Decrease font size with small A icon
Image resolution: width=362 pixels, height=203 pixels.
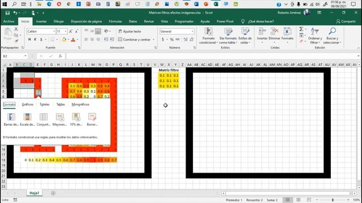point(76,32)
